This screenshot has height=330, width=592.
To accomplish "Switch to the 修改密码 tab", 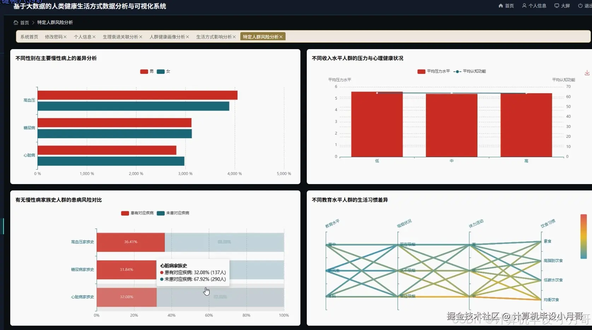I will (x=53, y=37).
